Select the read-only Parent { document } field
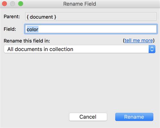The image size is (160, 128). click(x=91, y=17)
